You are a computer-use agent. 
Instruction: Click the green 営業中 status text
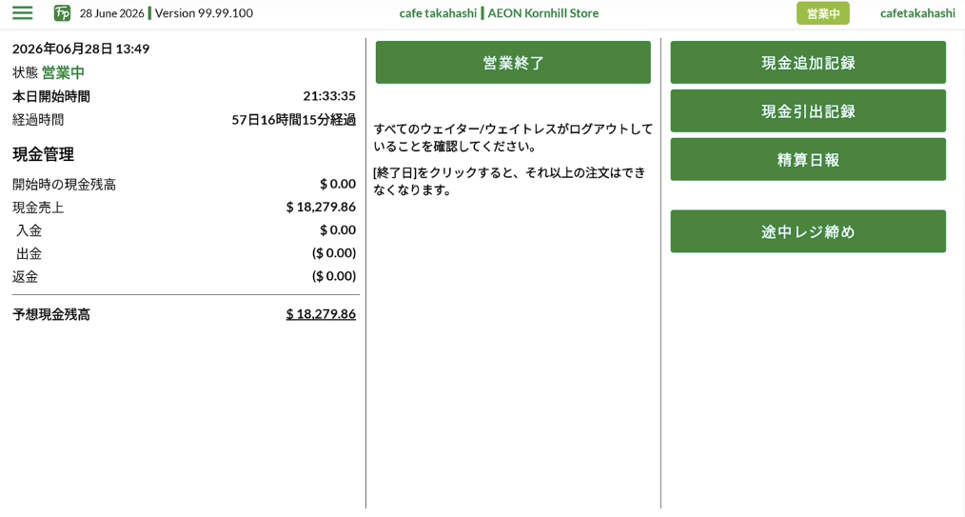pyautogui.click(x=63, y=72)
